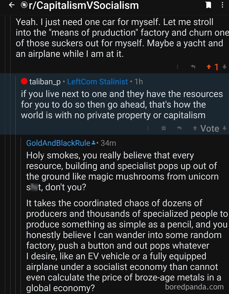Toggle off the orange upvote on top comment
The height and width of the screenshot is (294, 229).
[208, 66]
